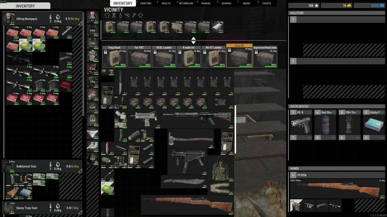
Task: Select the clothing filter icon under Vicinity
Action: [x=107, y=15]
